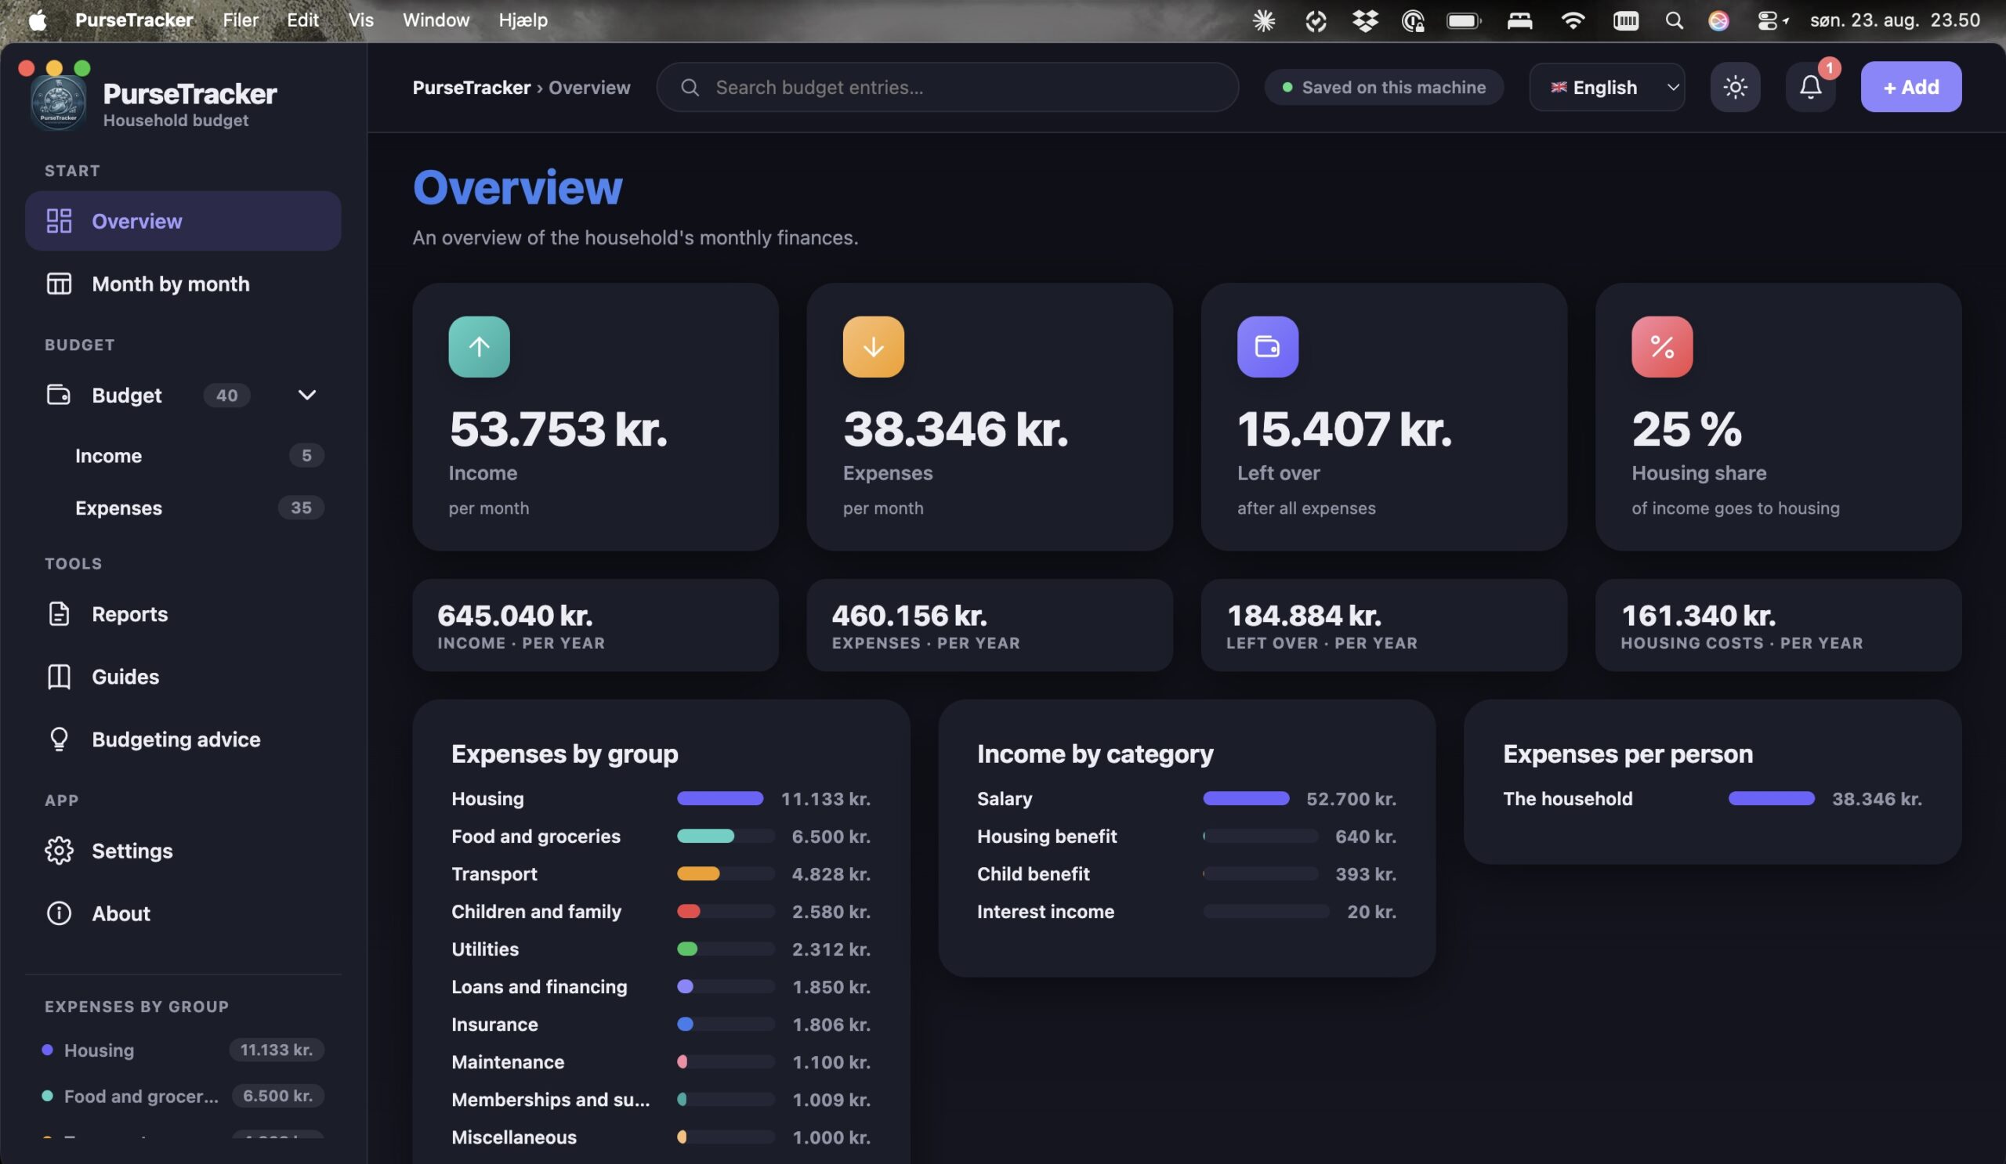Screen dimensions: 2006x1164
Task: Click The household expenses bar
Action: coord(1771,798)
